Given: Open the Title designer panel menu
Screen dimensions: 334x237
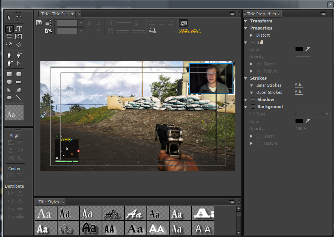Looking at the screenshot, I should coord(232,13).
